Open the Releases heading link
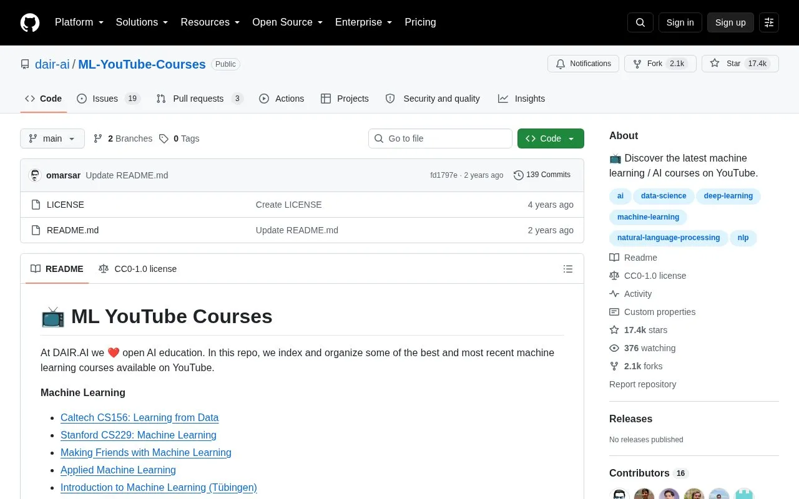This screenshot has height=499, width=799. tap(630, 419)
